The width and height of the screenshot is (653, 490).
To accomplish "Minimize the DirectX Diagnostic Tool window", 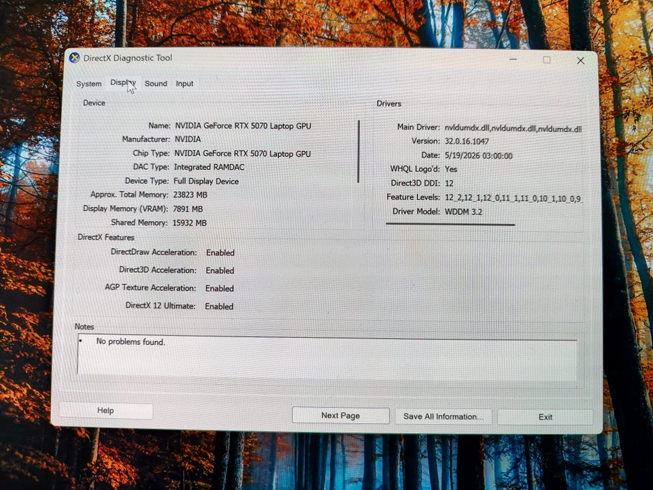I will coord(513,59).
